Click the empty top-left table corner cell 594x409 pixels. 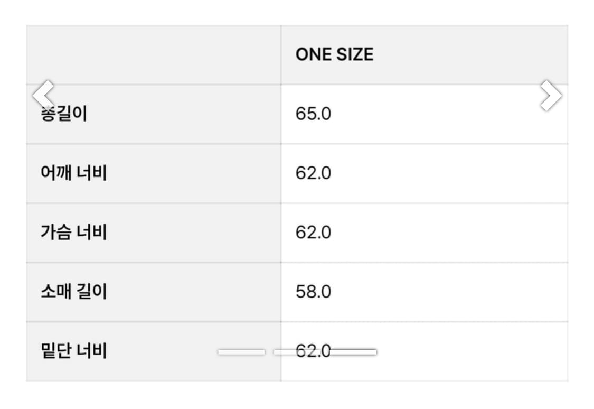(153, 53)
